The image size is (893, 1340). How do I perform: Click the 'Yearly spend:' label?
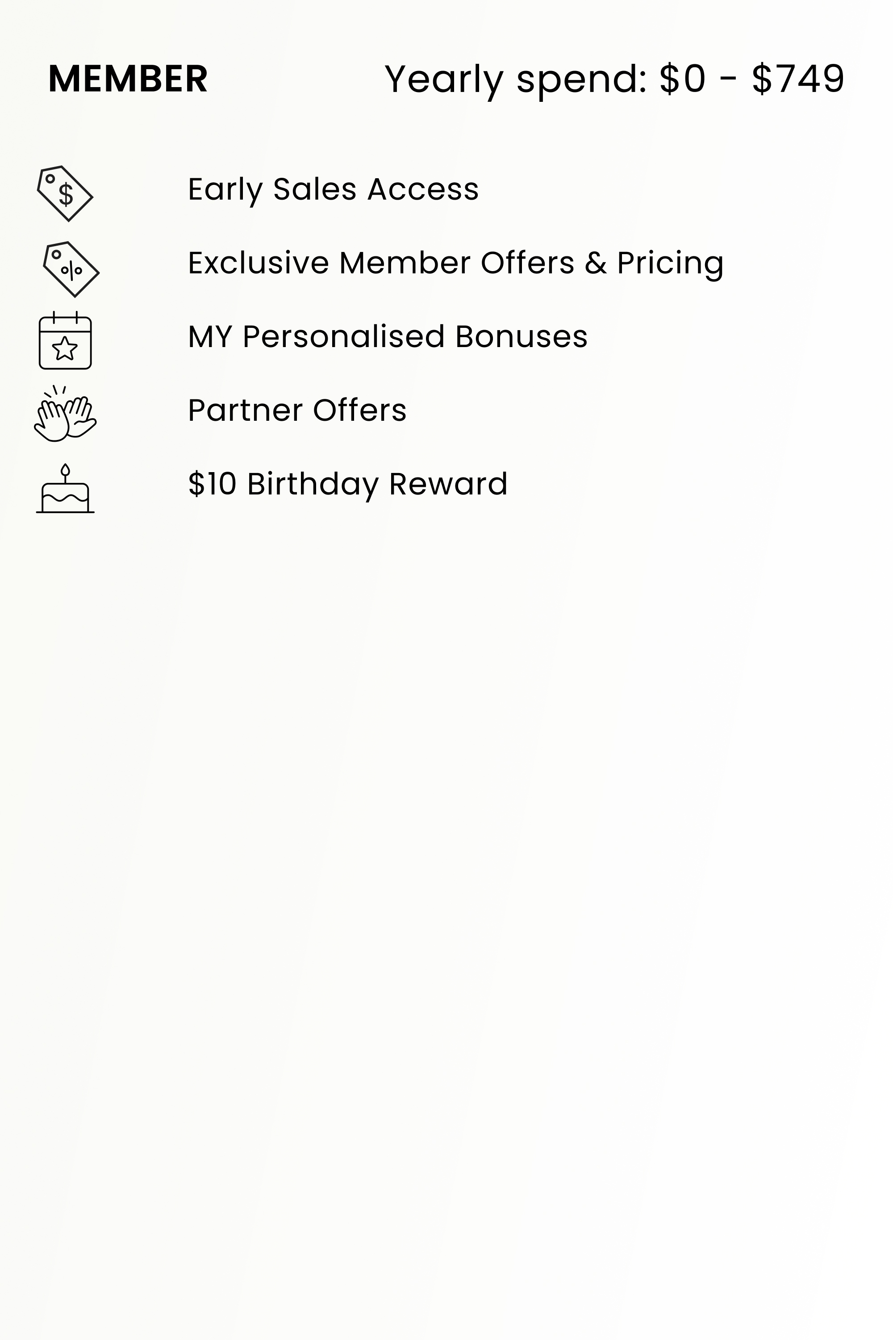point(515,79)
